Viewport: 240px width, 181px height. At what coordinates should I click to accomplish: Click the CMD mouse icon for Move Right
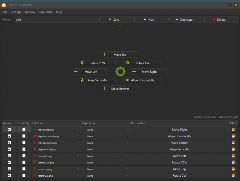click(233, 129)
